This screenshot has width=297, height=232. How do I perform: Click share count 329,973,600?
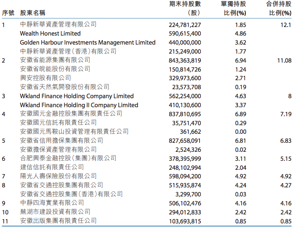click(185, 78)
